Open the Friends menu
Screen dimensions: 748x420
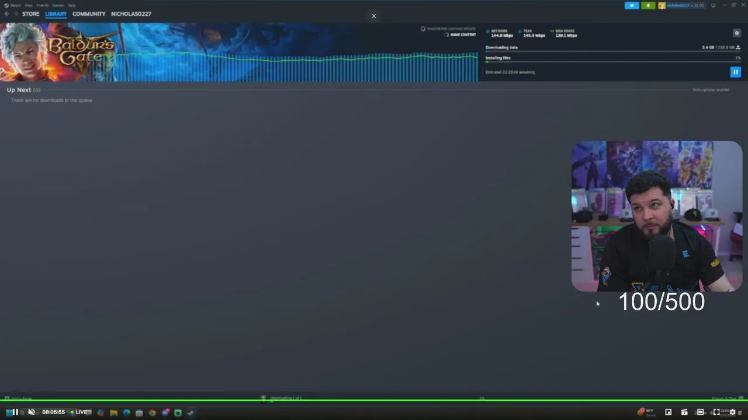pyautogui.click(x=43, y=5)
